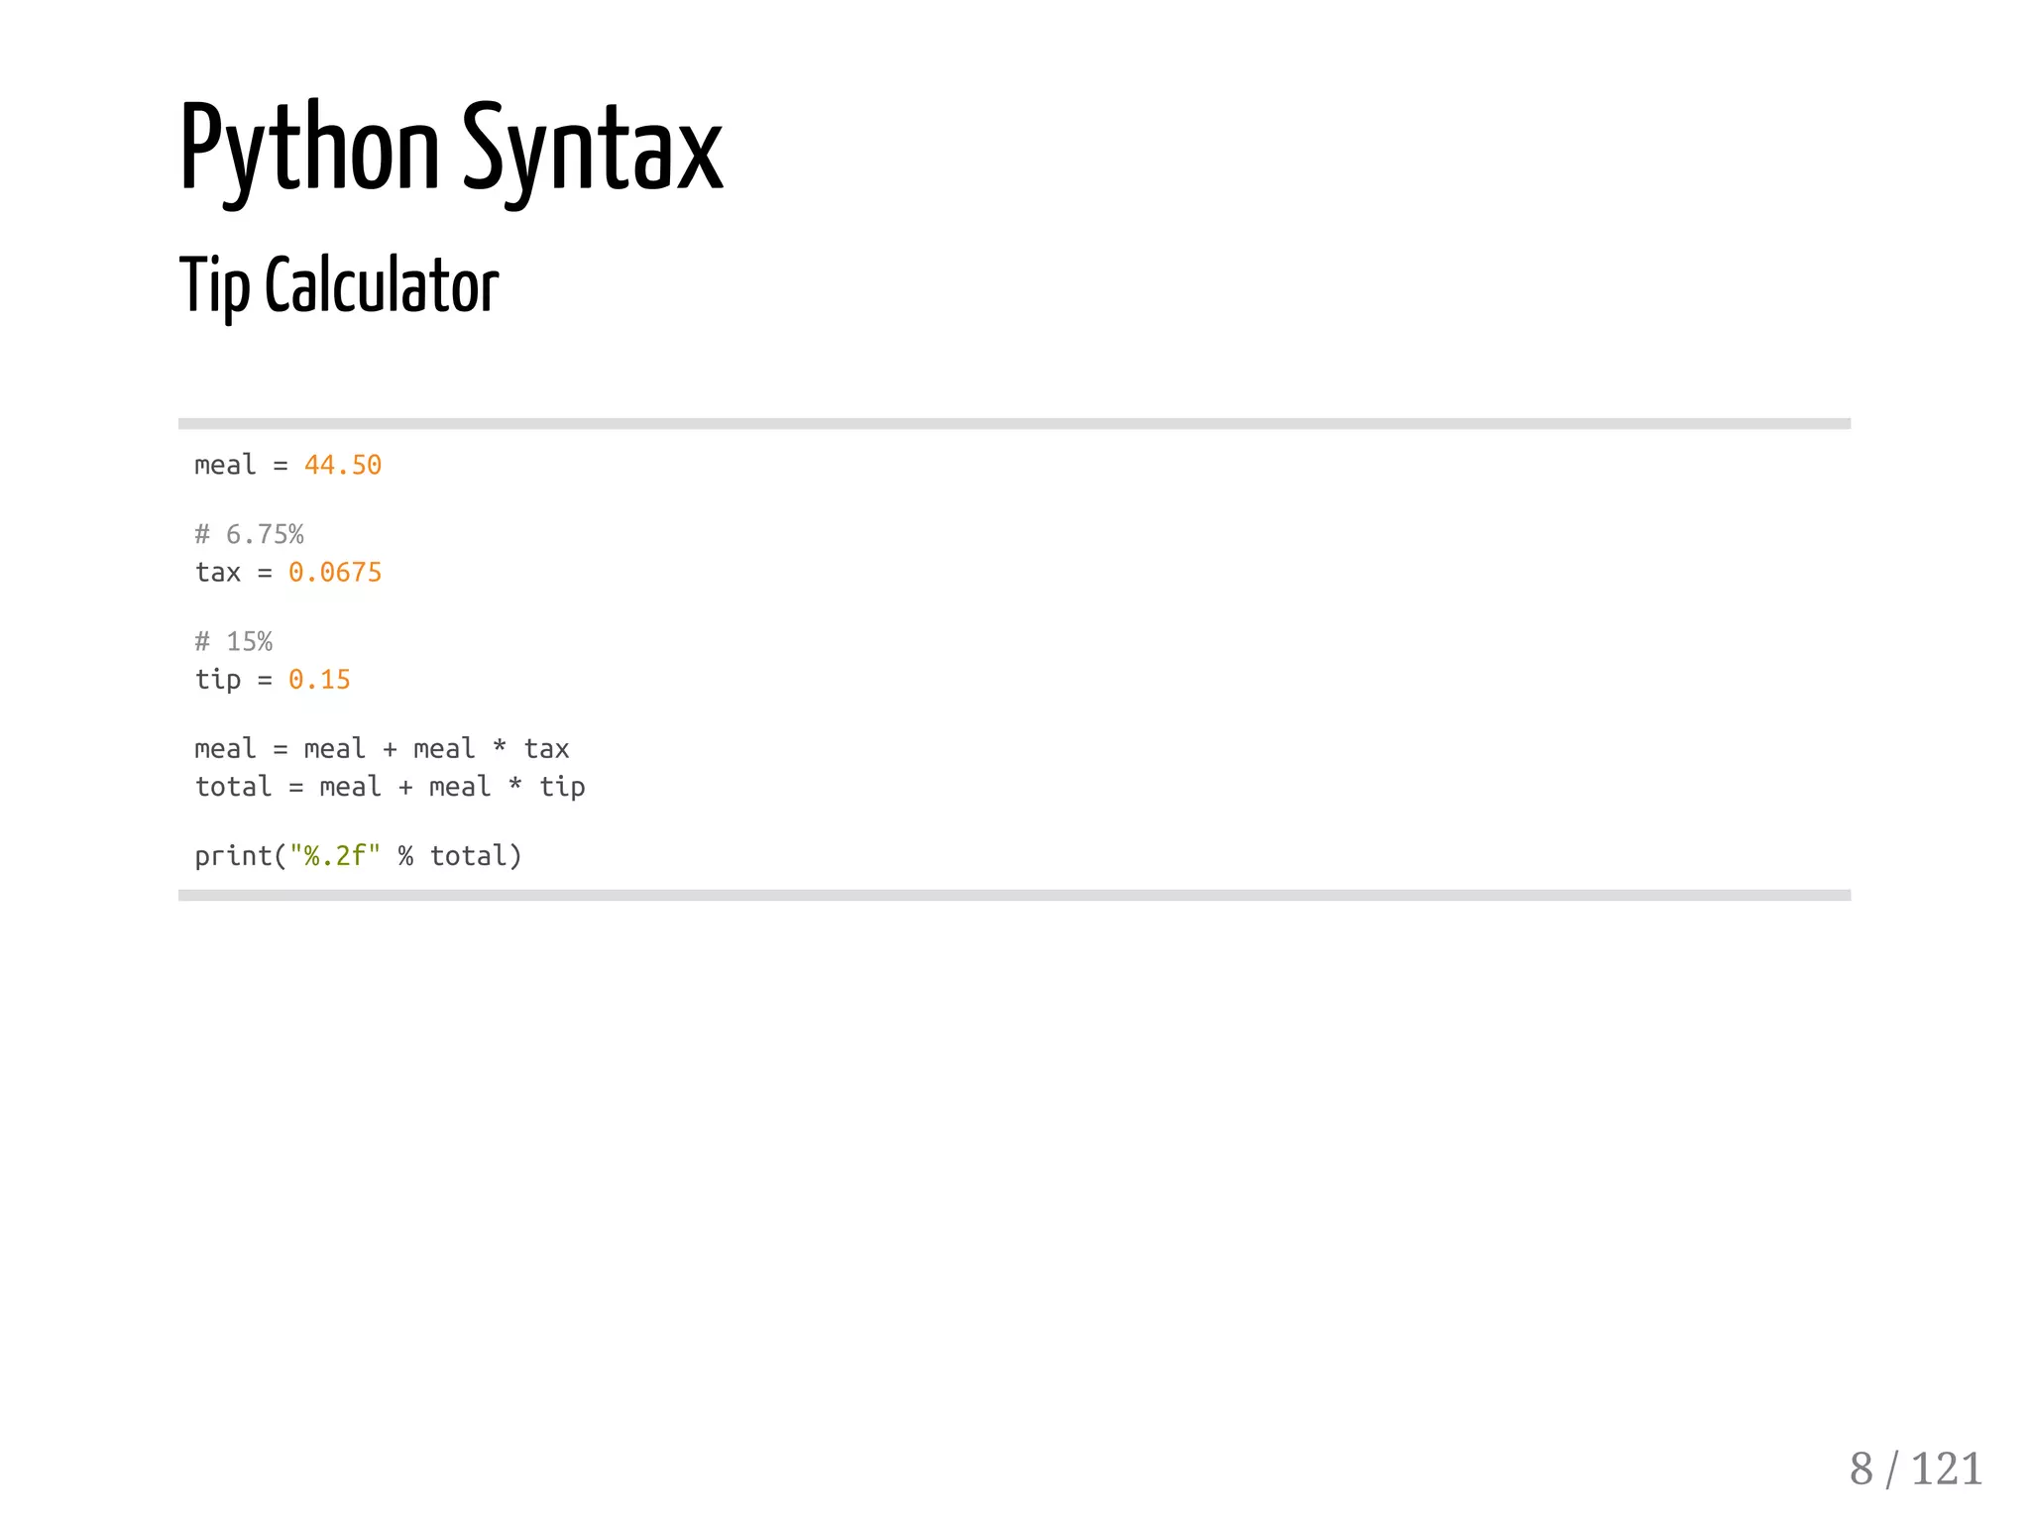This screenshot has height=1523, width=2030.
Task: Click the orange 0.0675 tax value
Action: [334, 573]
